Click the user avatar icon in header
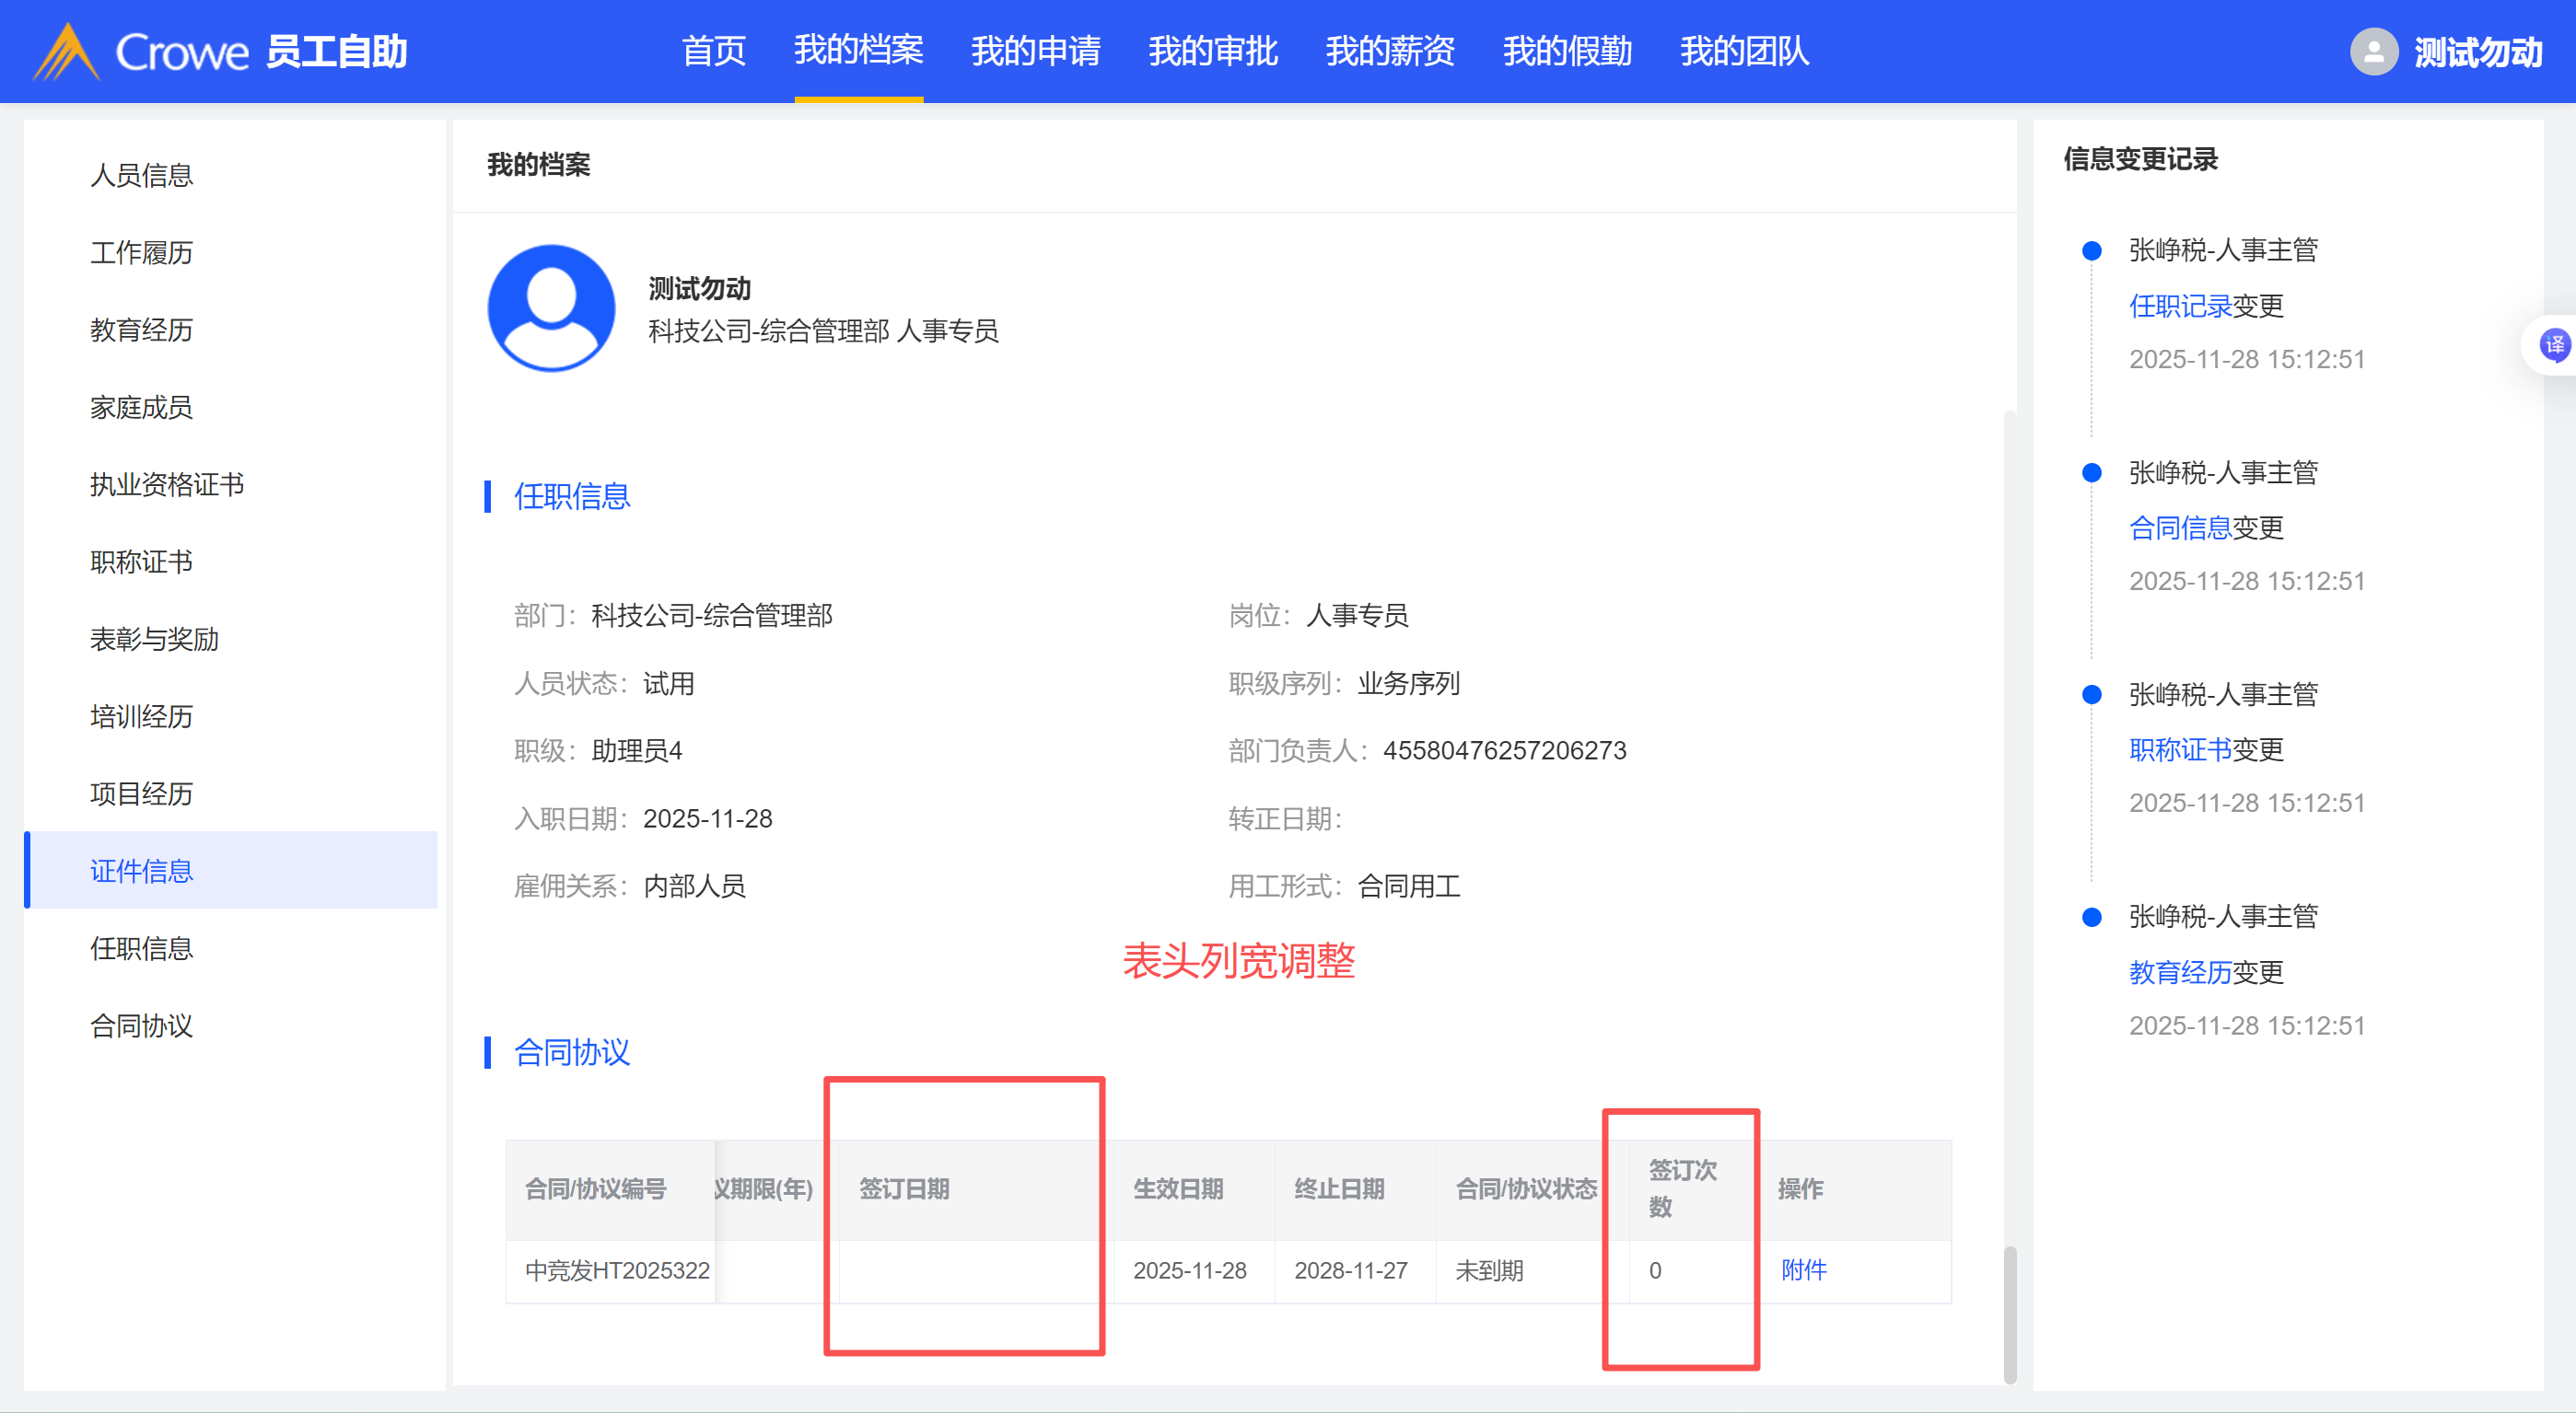This screenshot has height=1413, width=2576. click(2373, 52)
